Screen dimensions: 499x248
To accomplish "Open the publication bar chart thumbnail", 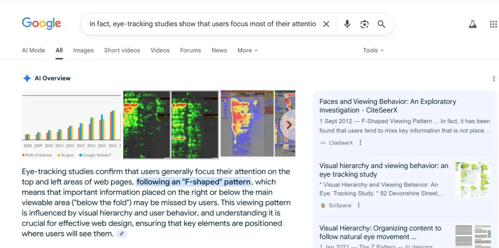I will click(72, 125).
